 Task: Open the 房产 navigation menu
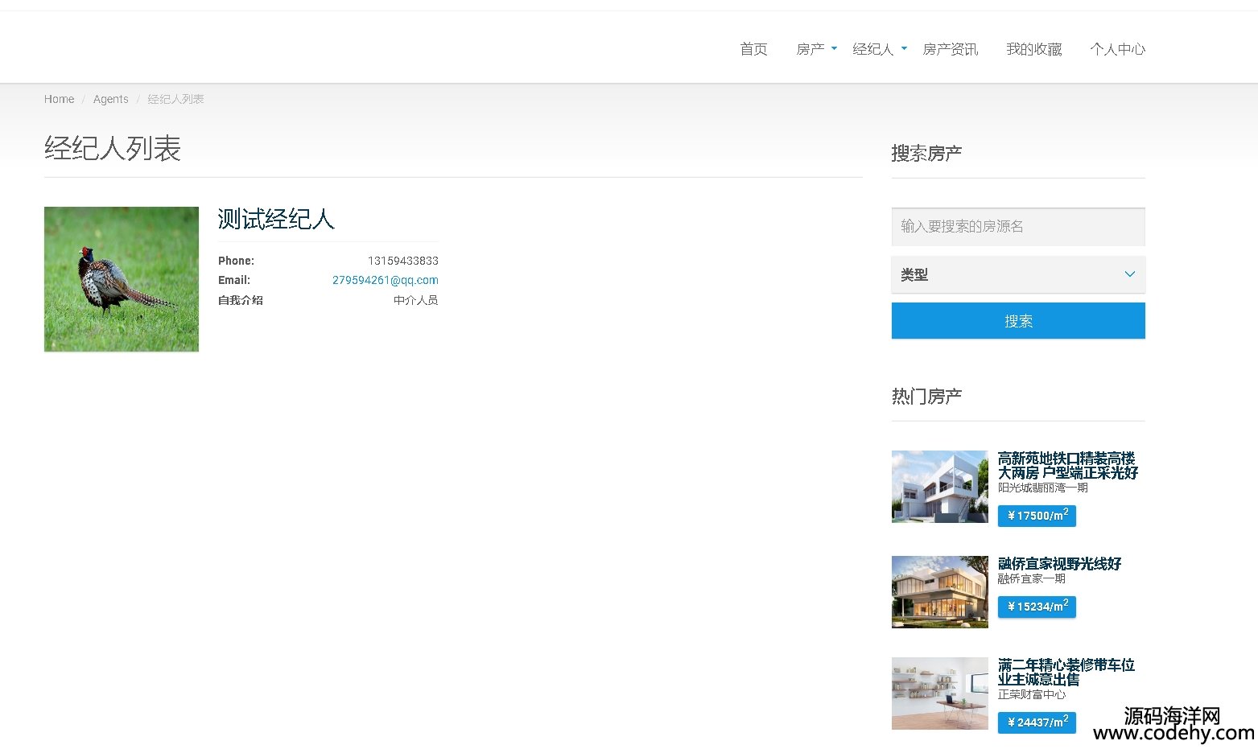[810, 49]
